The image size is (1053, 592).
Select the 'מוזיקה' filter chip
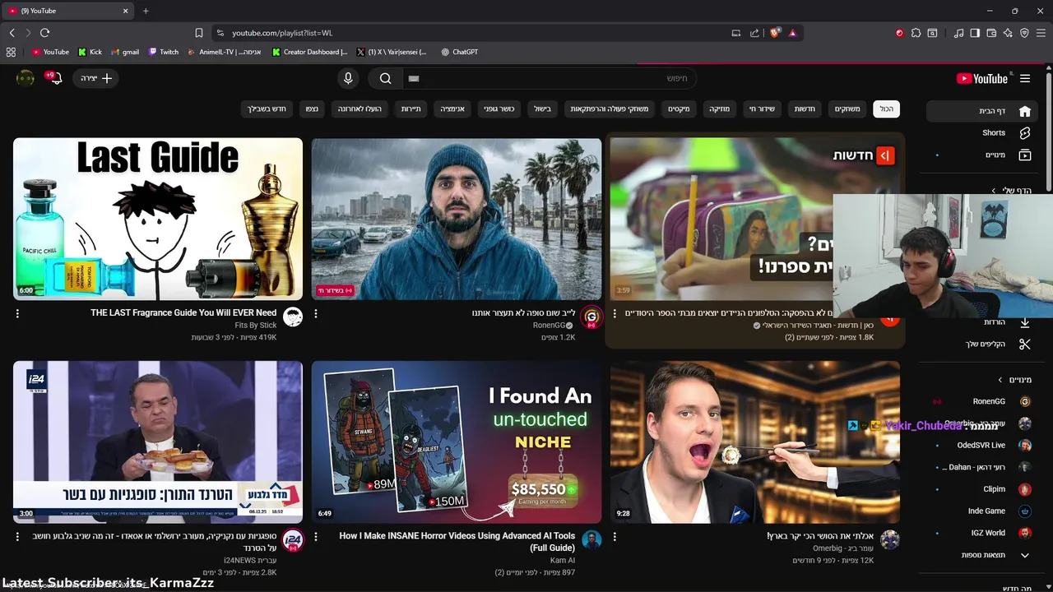click(x=720, y=109)
